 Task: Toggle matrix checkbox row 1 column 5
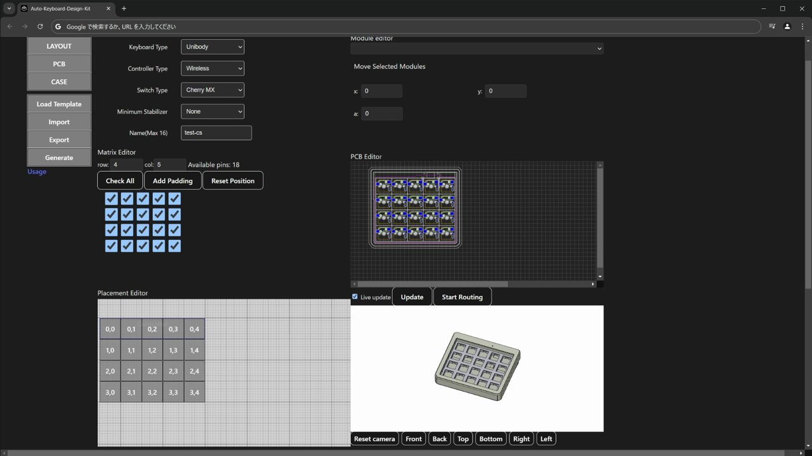tap(174, 198)
